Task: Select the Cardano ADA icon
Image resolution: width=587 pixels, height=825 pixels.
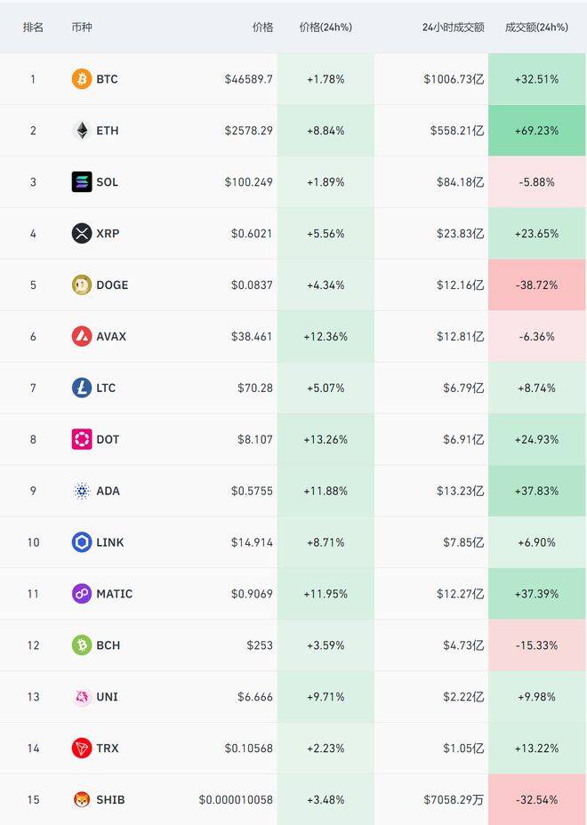Action: [x=82, y=491]
